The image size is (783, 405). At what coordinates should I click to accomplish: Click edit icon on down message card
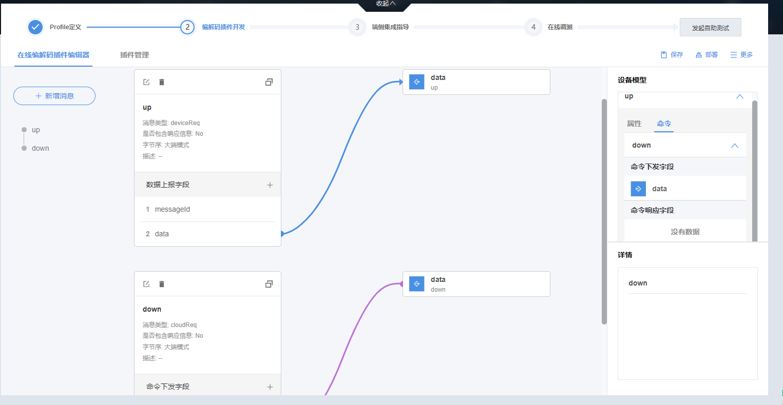tap(146, 284)
